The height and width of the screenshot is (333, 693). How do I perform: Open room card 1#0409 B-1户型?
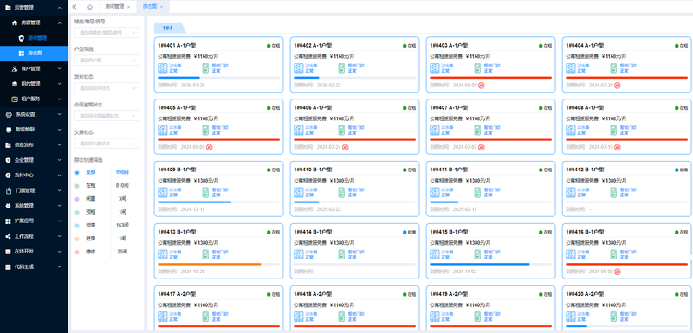(x=219, y=189)
